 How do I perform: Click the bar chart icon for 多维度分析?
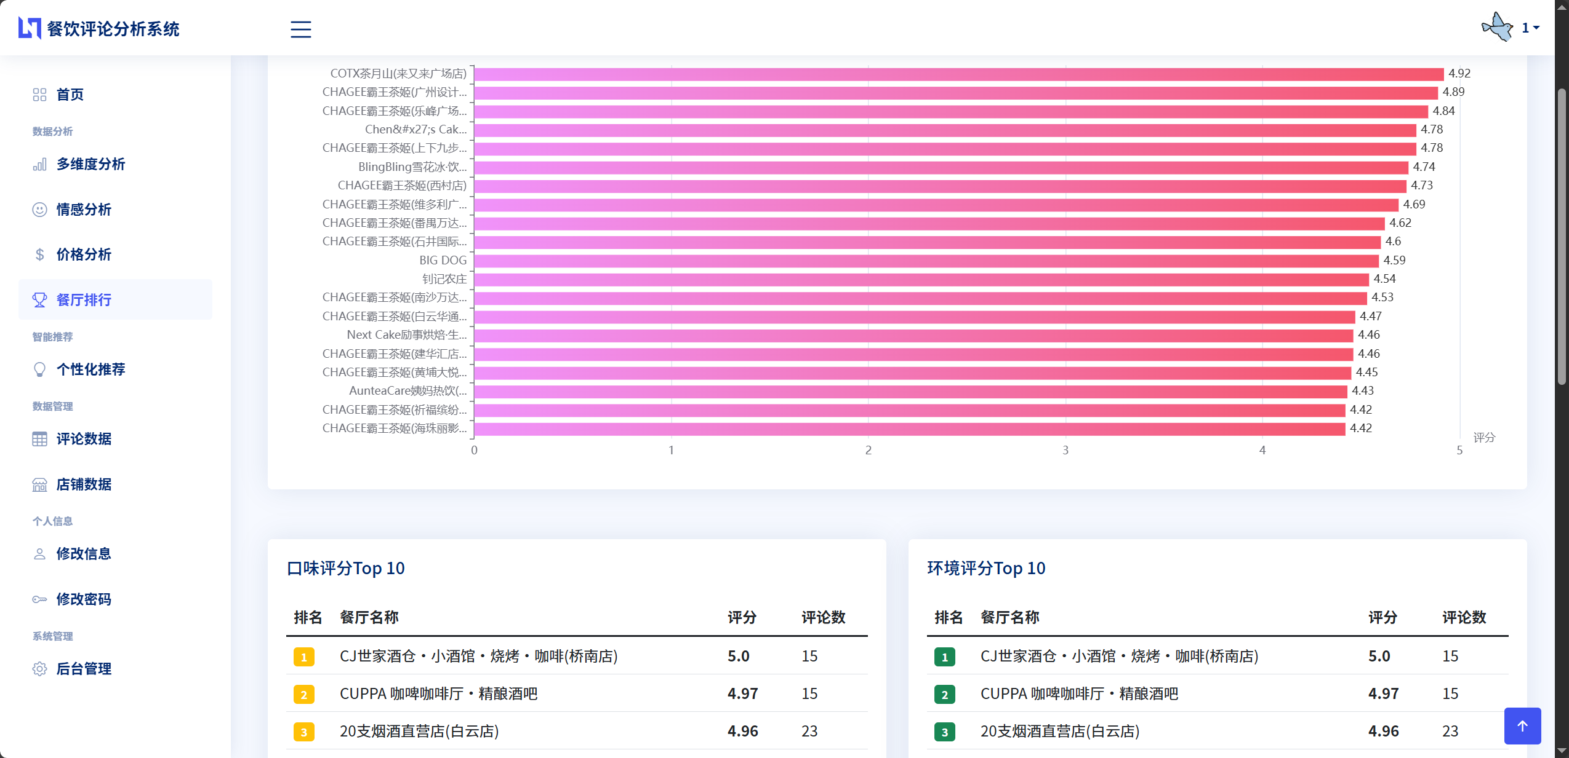tap(39, 164)
